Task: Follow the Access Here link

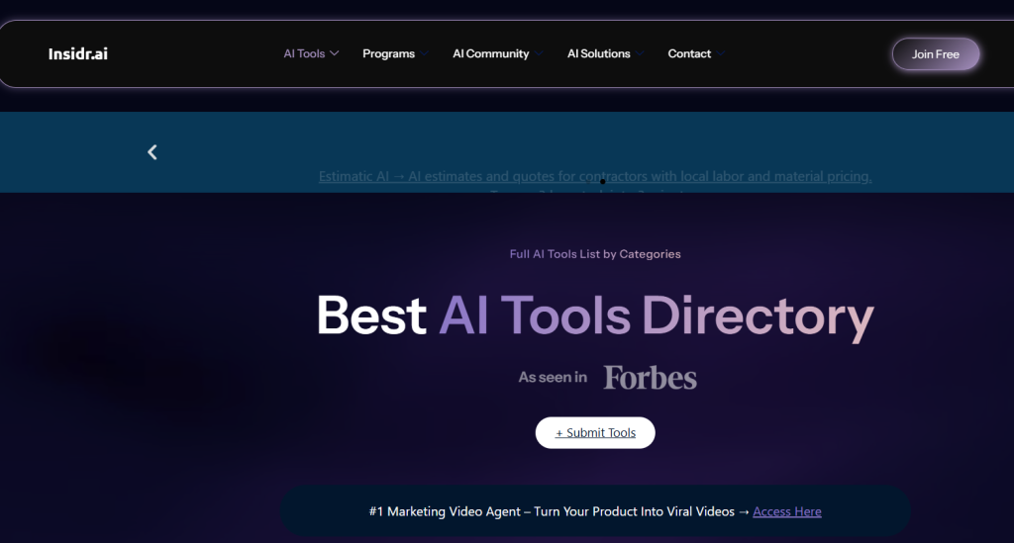Action: coord(786,511)
